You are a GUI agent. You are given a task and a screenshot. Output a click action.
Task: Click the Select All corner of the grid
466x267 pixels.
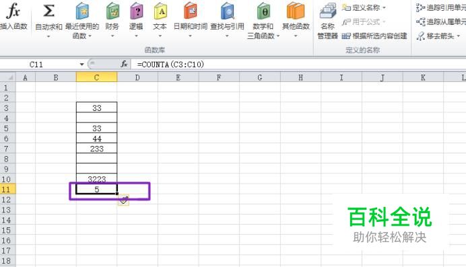[7, 78]
